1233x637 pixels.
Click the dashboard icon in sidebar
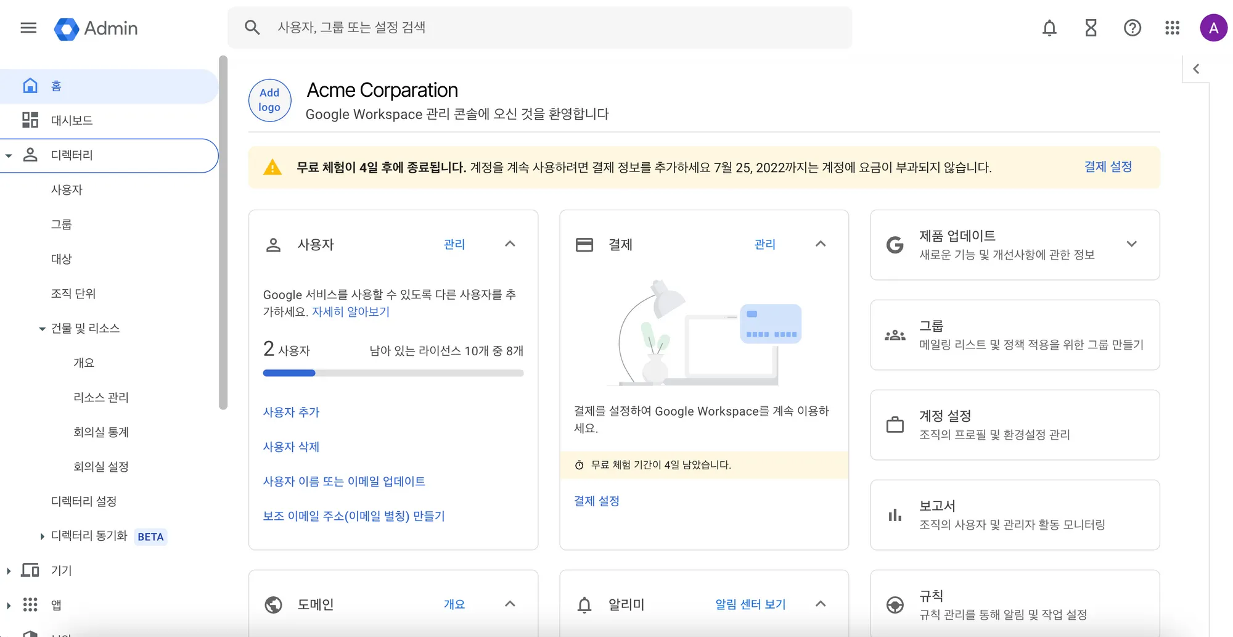(30, 120)
